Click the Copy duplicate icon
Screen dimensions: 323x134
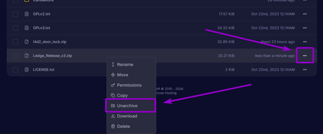(x=113, y=95)
